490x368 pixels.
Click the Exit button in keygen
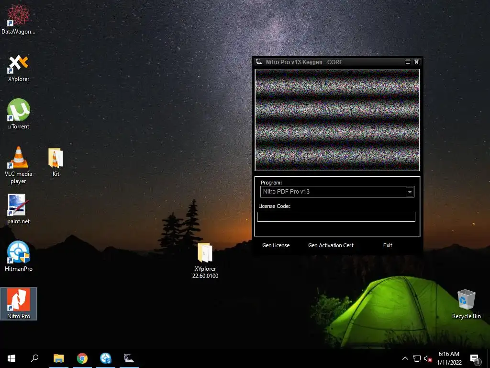[388, 245]
